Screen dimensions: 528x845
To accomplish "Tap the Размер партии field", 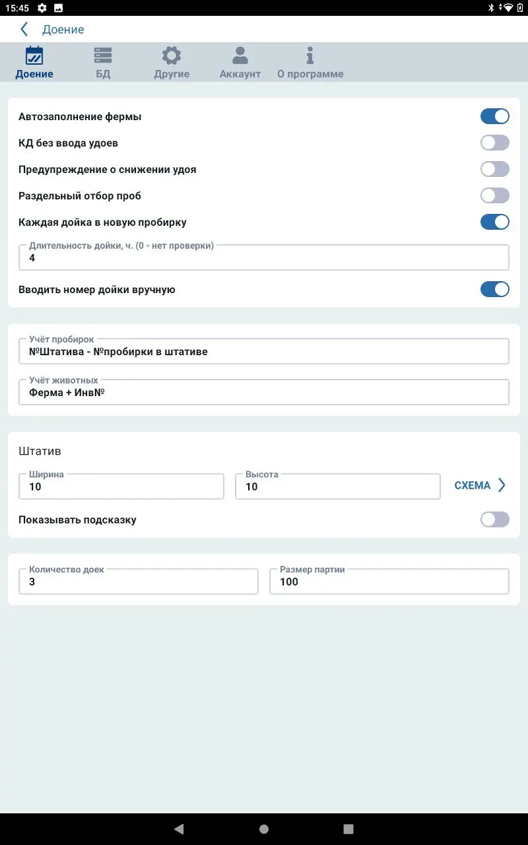I will click(389, 582).
